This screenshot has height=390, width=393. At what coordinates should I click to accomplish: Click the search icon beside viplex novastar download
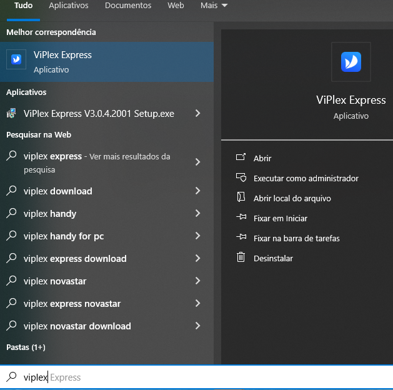click(x=11, y=326)
